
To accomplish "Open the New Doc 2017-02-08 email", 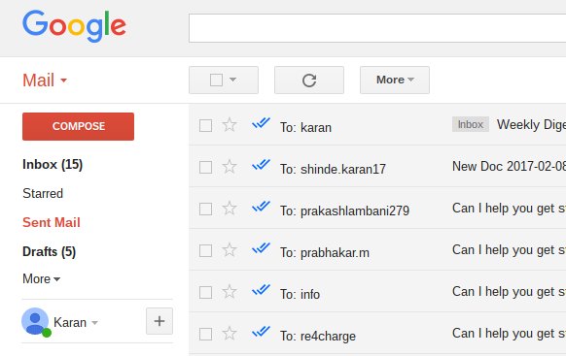I will 509,166.
